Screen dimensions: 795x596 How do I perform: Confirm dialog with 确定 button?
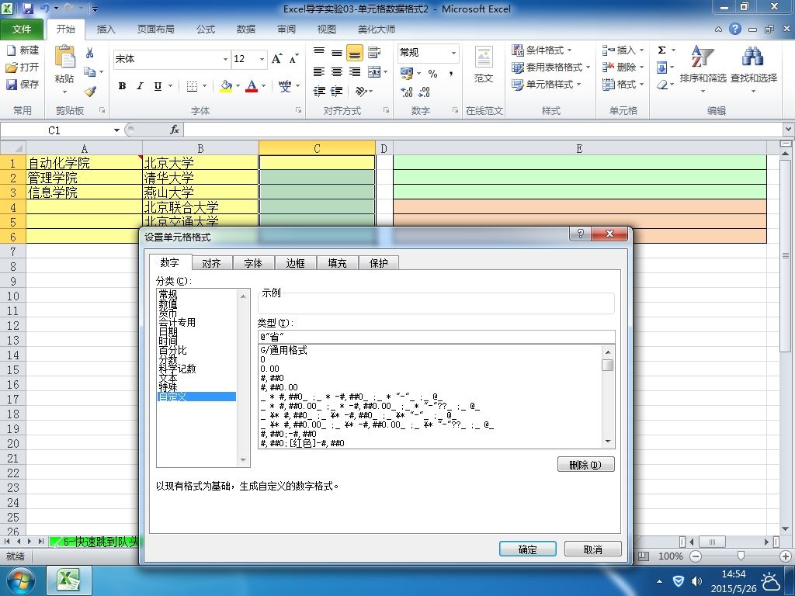[527, 549]
